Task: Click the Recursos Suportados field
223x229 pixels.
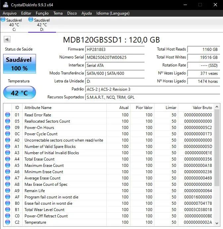Action: pyautogui.click(x=153, y=97)
